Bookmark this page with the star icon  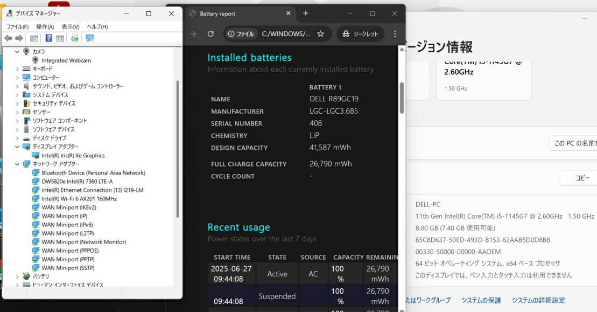click(x=320, y=34)
